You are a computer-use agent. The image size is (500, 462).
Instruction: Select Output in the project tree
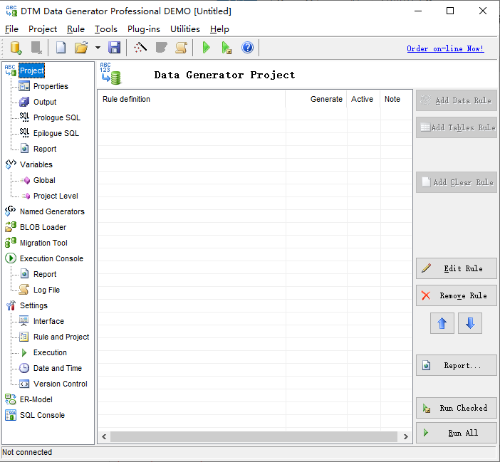[45, 102]
